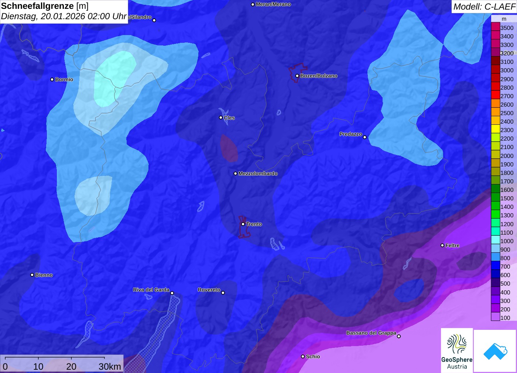517x373 pixels.
Task: Click the Meran/Merano location marker
Action: coord(253,4)
